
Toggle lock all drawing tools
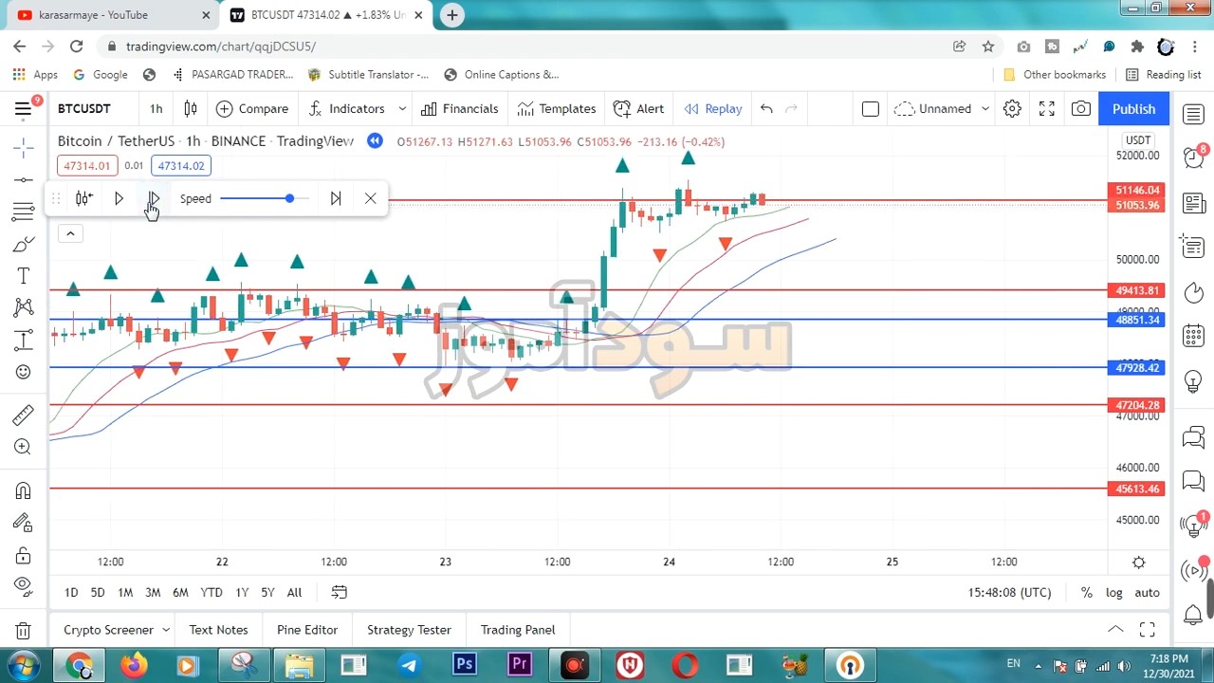pos(24,555)
